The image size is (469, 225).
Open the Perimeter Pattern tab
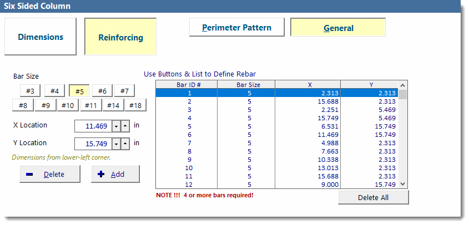[x=236, y=28]
